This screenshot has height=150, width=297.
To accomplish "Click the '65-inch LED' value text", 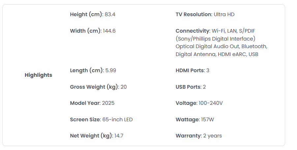I will click(117, 120).
